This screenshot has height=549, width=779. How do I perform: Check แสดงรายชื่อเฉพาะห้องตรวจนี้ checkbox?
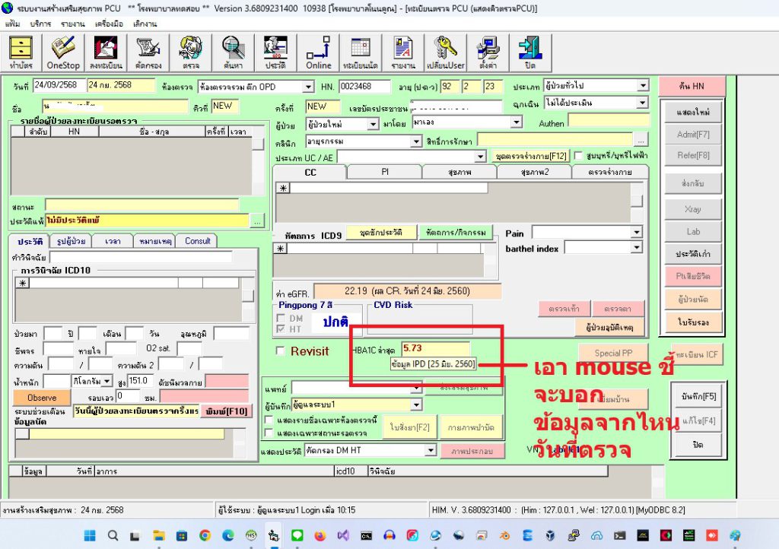coord(269,420)
